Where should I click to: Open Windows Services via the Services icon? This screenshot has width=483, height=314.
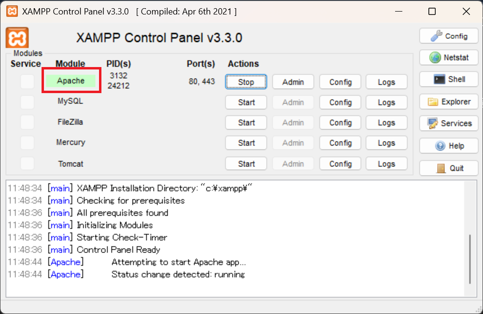[x=448, y=123]
